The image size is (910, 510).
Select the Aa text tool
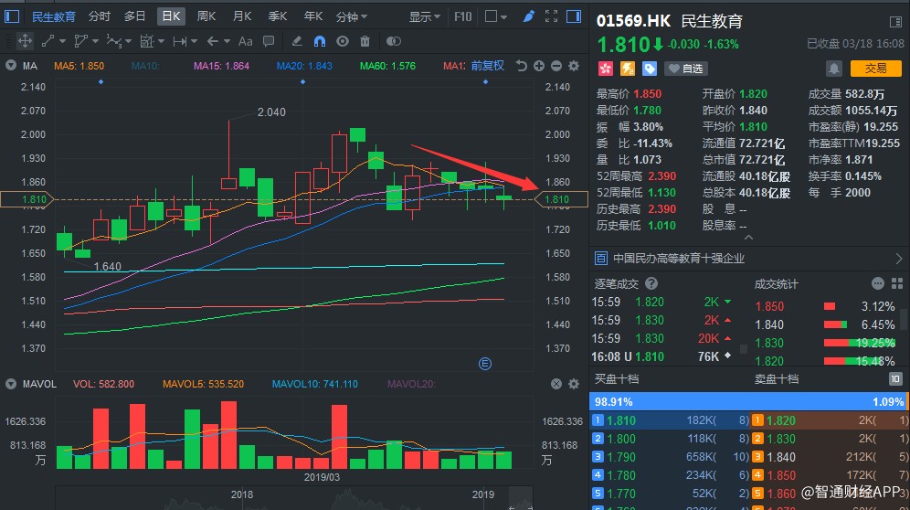[x=246, y=41]
